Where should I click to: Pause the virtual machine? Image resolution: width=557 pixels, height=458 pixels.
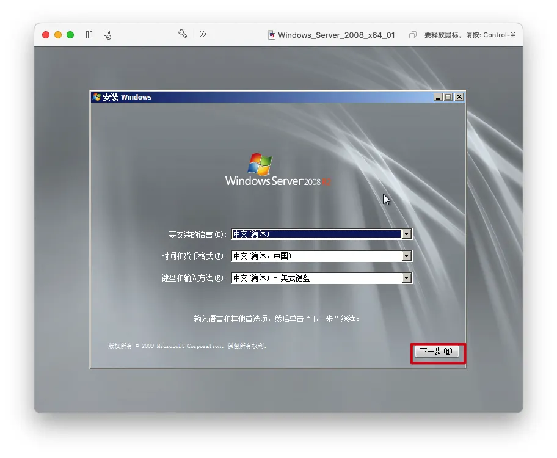pyautogui.click(x=89, y=35)
